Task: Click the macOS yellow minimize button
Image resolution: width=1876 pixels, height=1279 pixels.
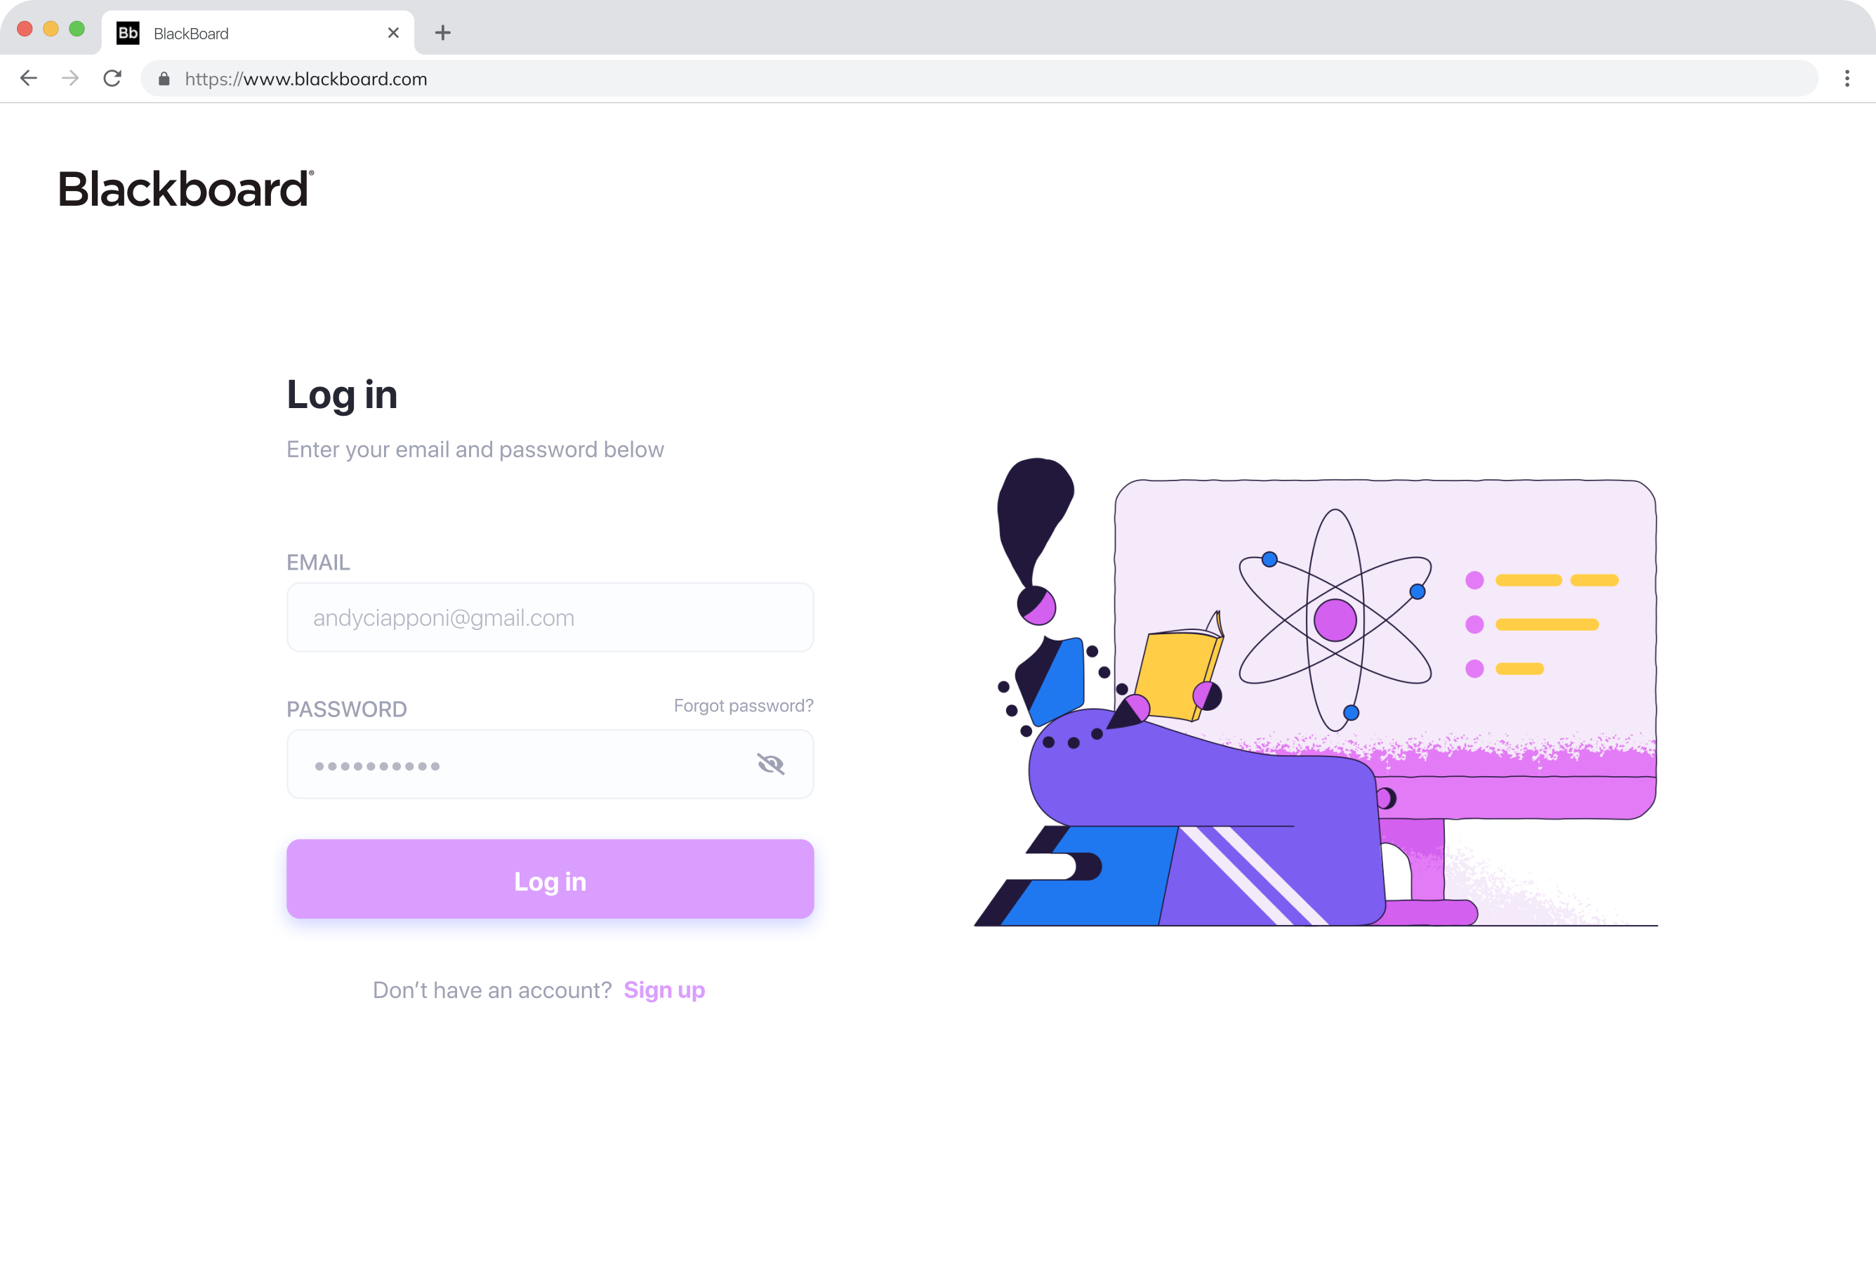Action: tap(51, 29)
